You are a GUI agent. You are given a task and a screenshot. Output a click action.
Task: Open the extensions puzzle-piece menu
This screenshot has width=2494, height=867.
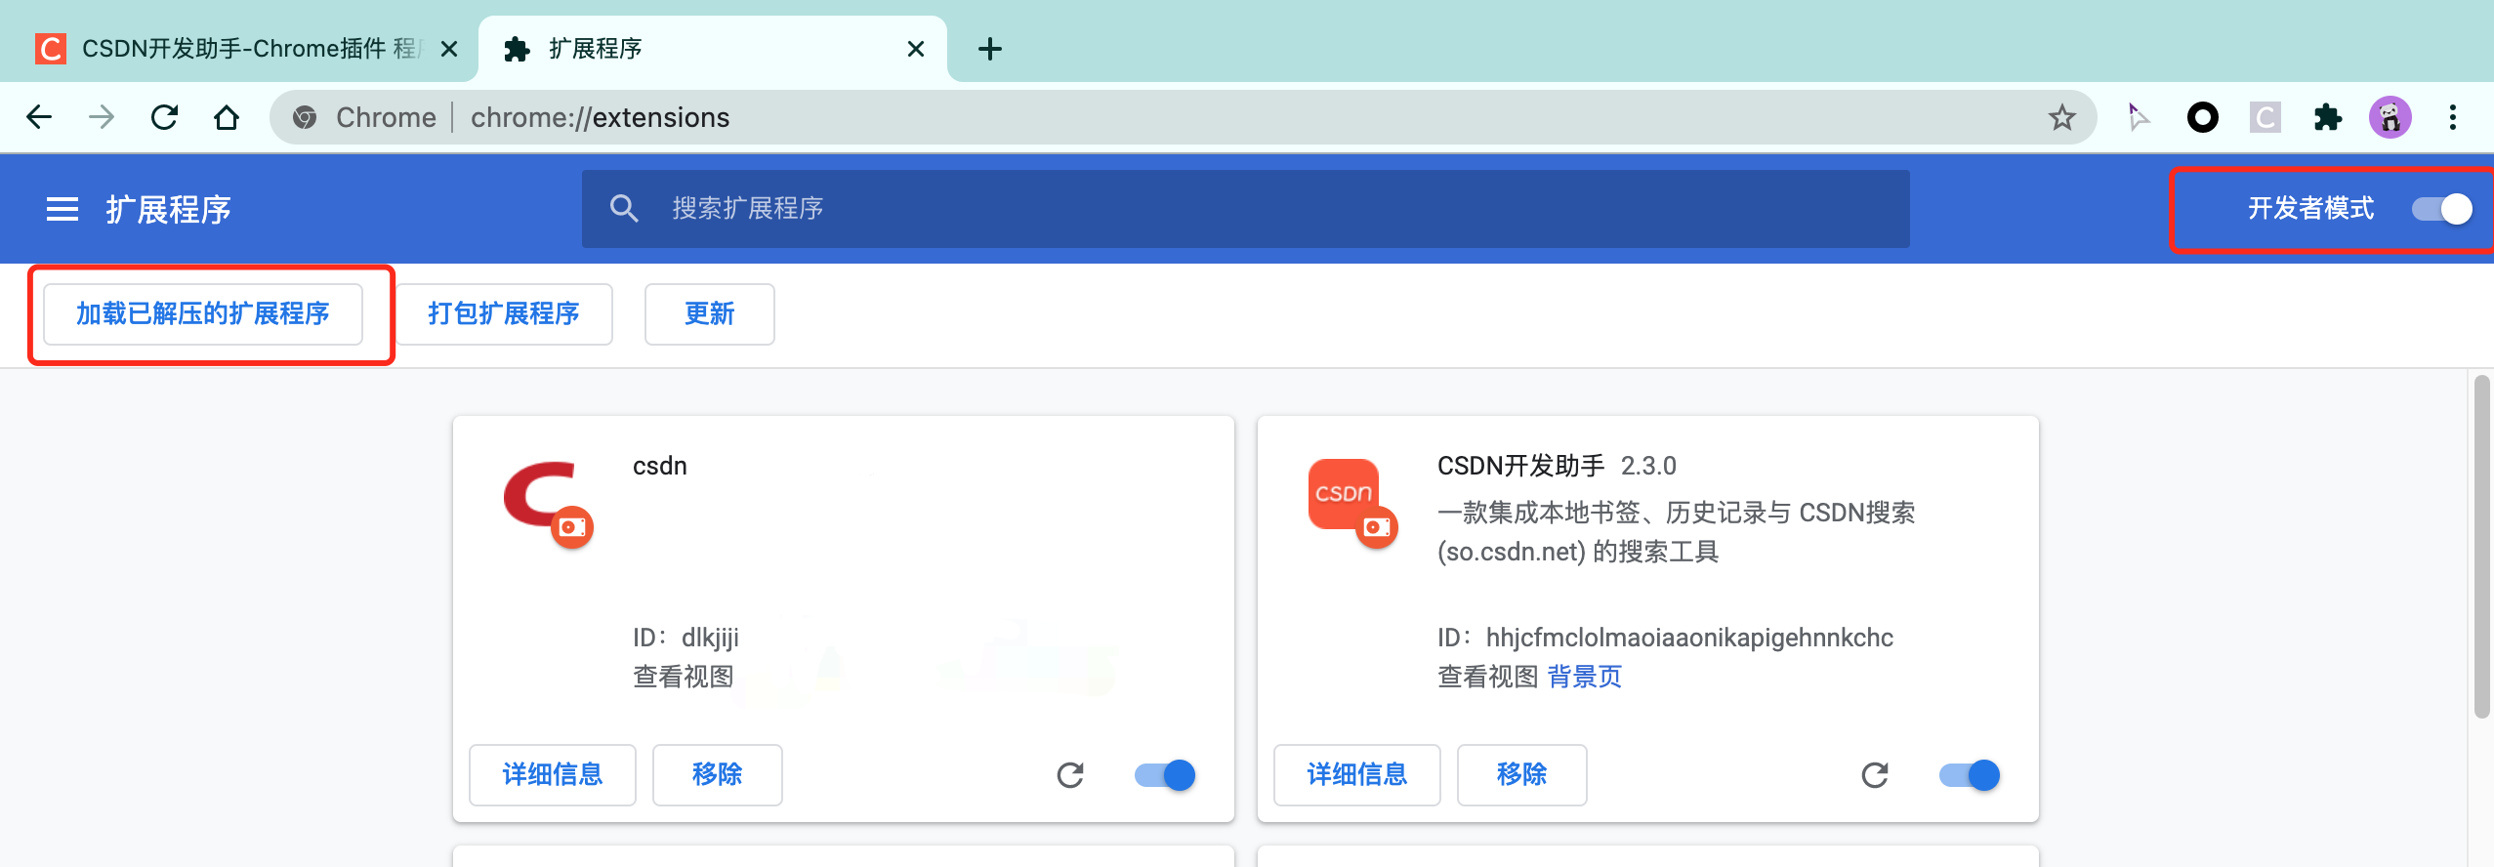pyautogui.click(x=2328, y=117)
